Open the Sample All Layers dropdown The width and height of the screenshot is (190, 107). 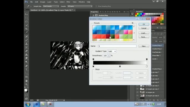click(80, 6)
